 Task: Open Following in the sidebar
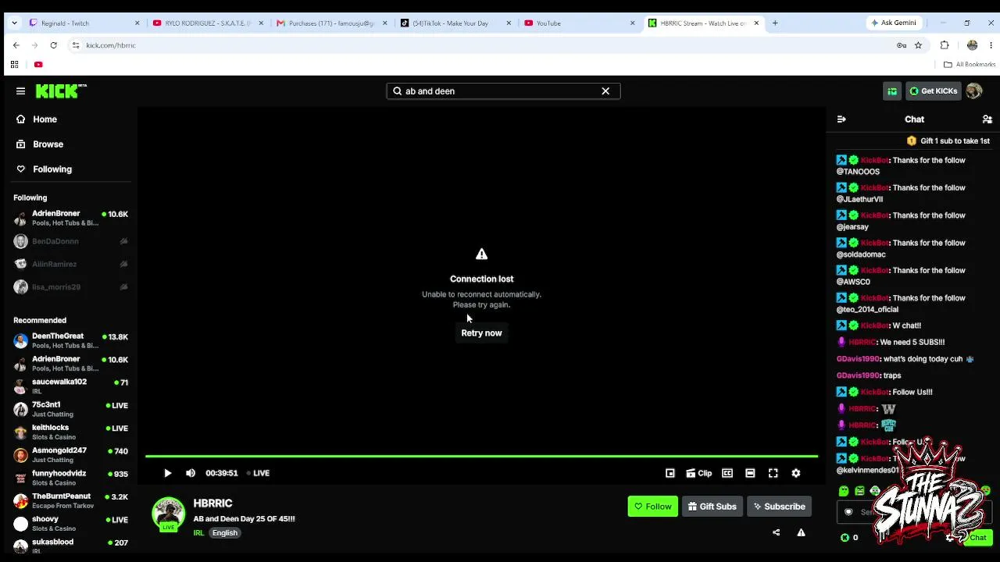[52, 169]
